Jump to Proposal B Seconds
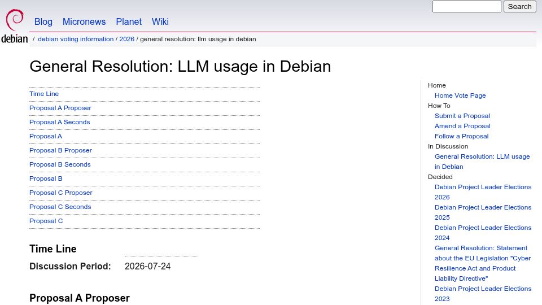The image size is (542, 305). click(x=60, y=164)
